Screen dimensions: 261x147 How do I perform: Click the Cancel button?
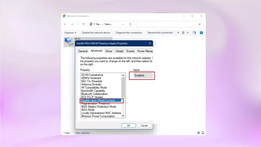click(144, 125)
